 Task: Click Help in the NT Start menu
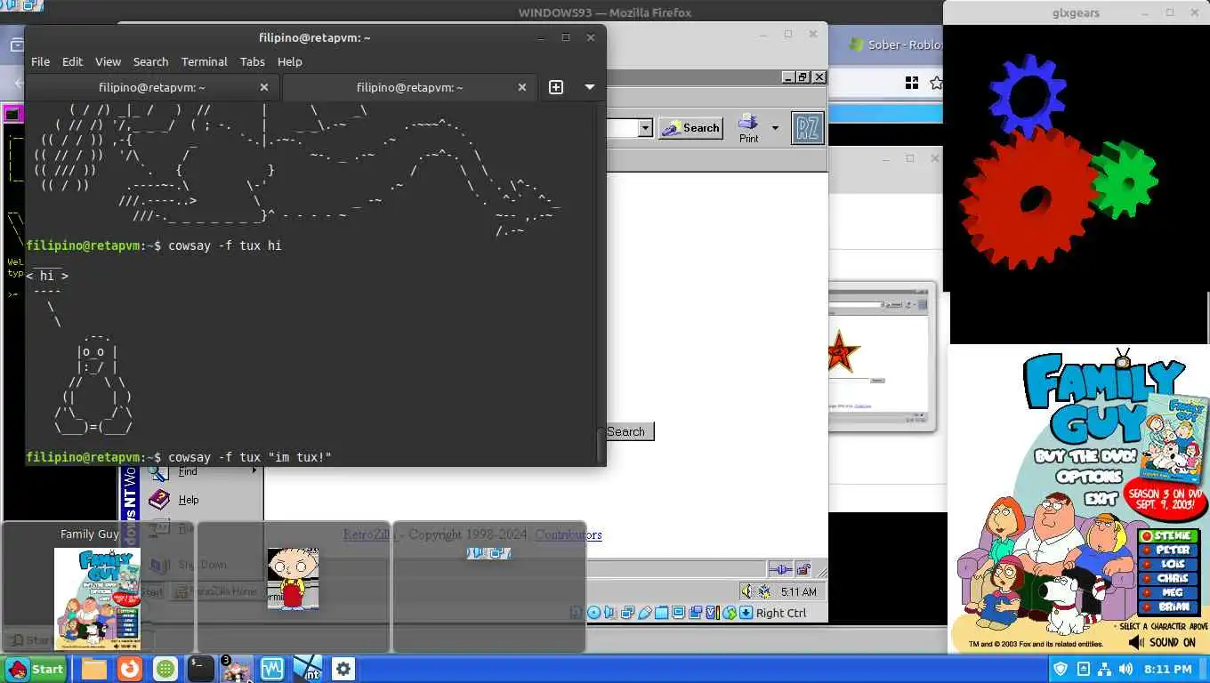(188, 500)
